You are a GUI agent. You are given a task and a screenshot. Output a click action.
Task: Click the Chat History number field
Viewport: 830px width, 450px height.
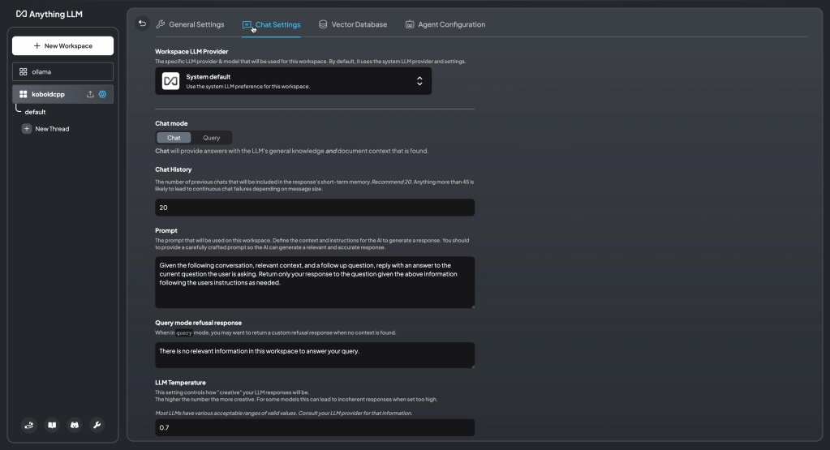coord(314,208)
